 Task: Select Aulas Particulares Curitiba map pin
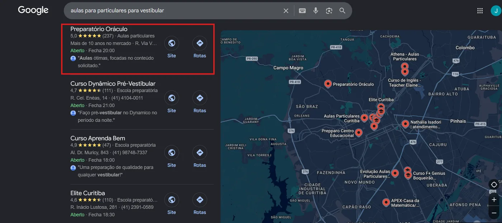(364, 118)
